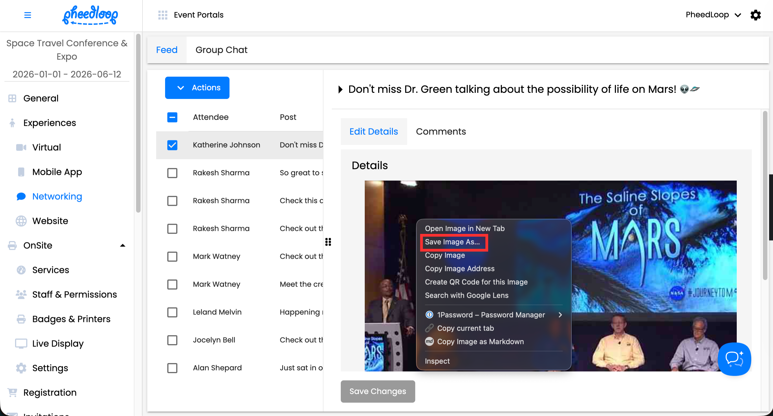Click the Networking speech bubble icon
Image resolution: width=773 pixels, height=416 pixels.
point(21,197)
